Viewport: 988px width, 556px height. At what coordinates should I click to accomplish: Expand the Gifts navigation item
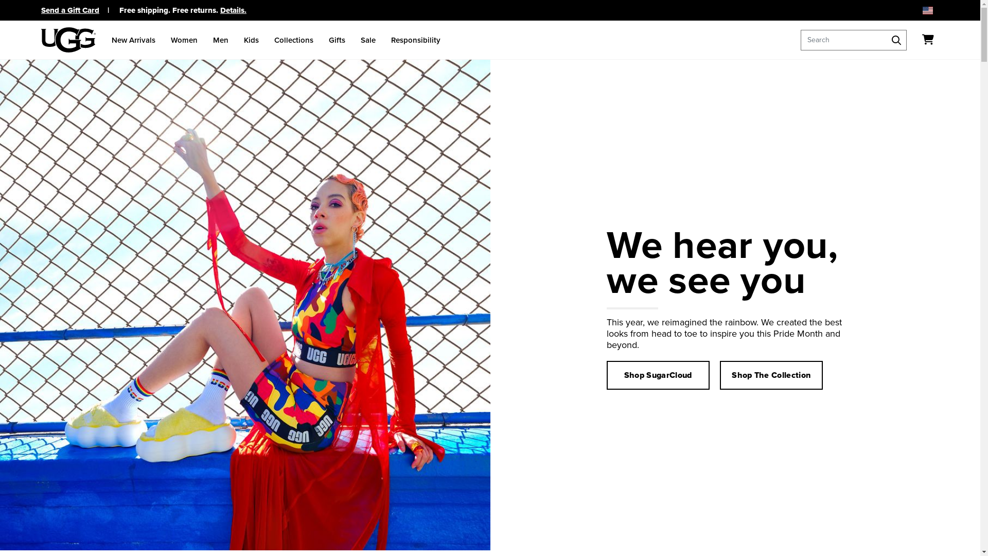point(337,40)
